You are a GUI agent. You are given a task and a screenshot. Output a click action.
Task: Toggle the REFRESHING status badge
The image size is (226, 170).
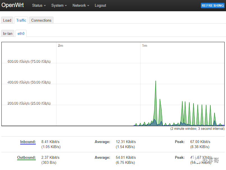(x=213, y=5)
